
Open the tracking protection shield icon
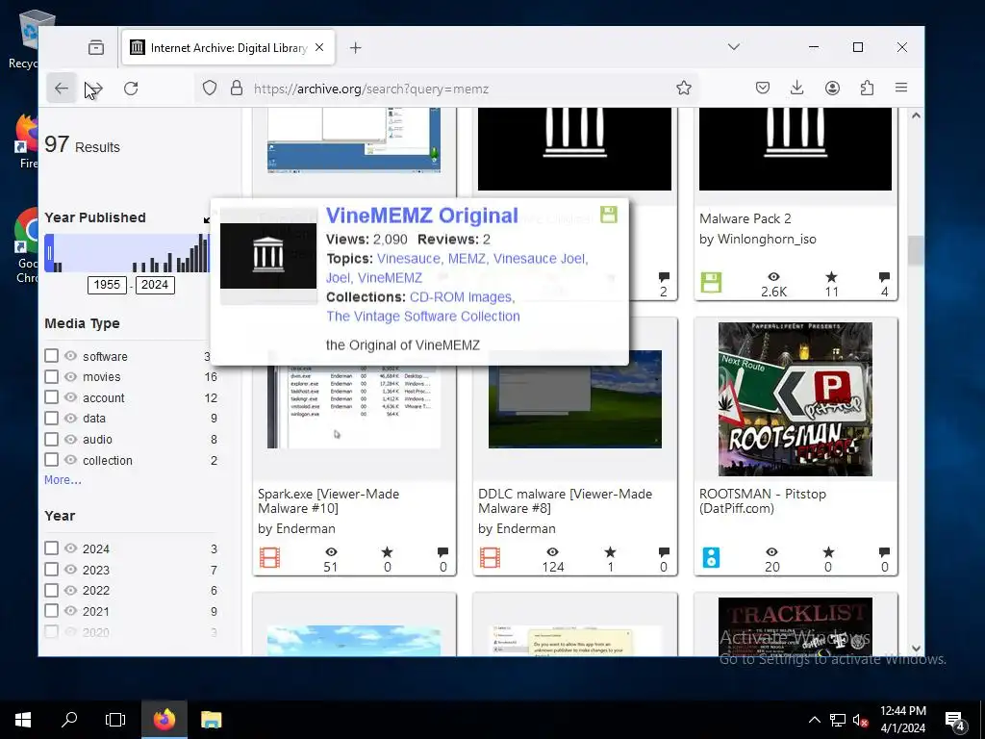point(209,88)
